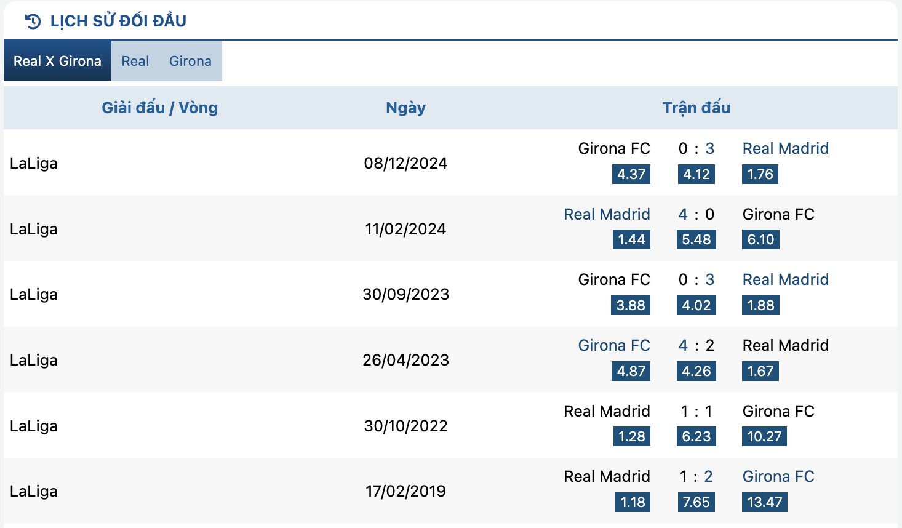Switch to the Real tab

[135, 61]
